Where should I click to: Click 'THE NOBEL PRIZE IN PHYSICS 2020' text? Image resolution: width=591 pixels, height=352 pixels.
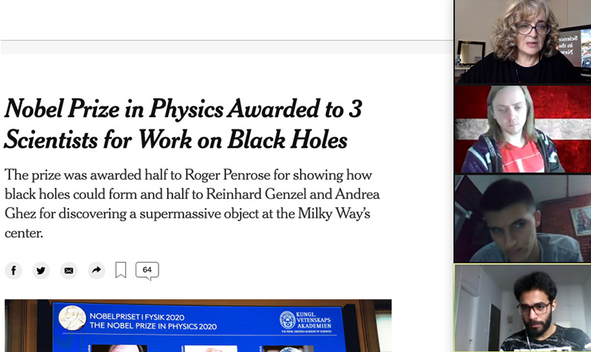click(x=153, y=326)
